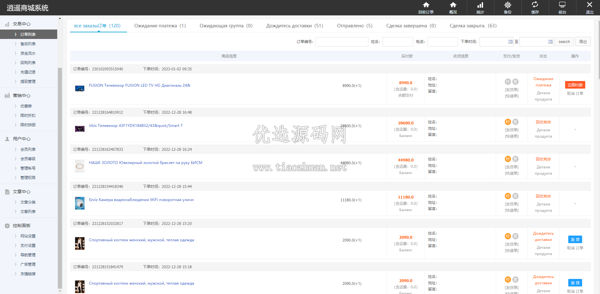The height and width of the screenshot is (294, 600).
Task: Click the search button
Action: point(564,42)
